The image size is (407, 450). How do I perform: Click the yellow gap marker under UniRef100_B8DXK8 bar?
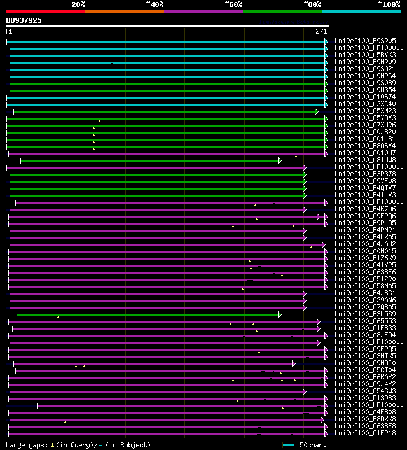click(65, 422)
